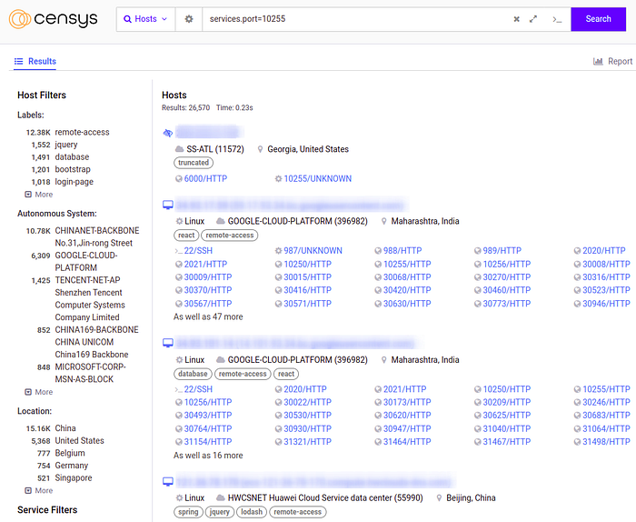Open 989/HTTP service link
Image resolution: width=636 pixels, height=522 pixels.
[x=498, y=251]
